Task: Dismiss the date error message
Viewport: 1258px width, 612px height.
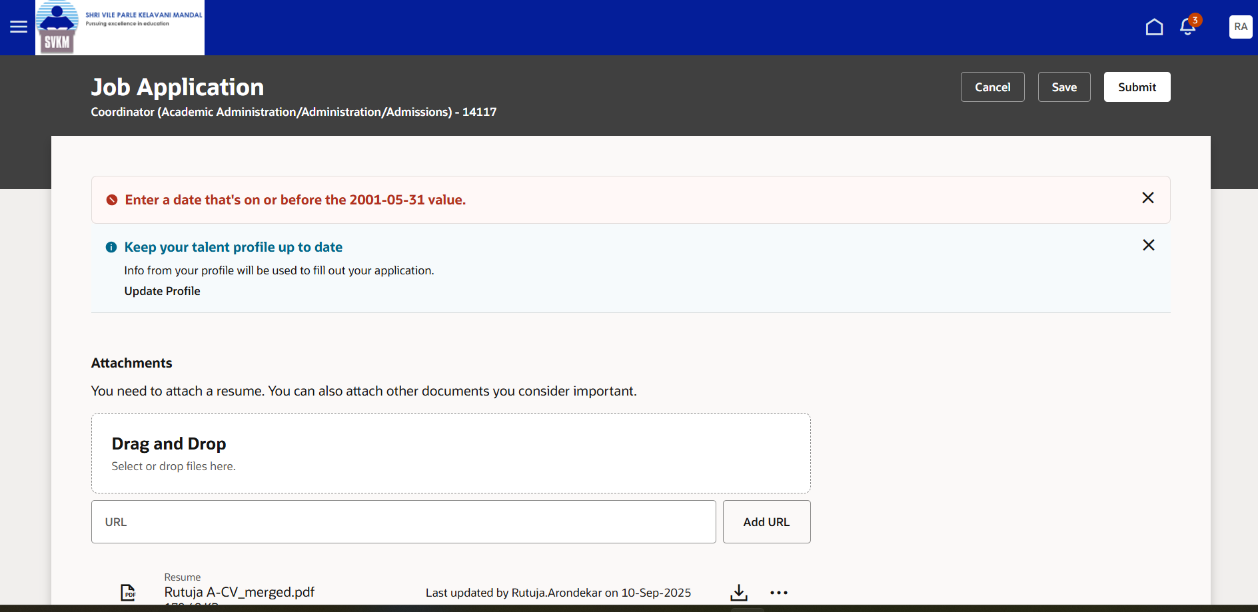Action: pos(1148,198)
